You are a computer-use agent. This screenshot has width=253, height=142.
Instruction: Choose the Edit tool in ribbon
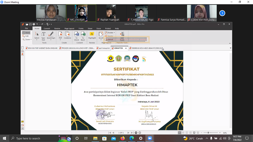26,36
